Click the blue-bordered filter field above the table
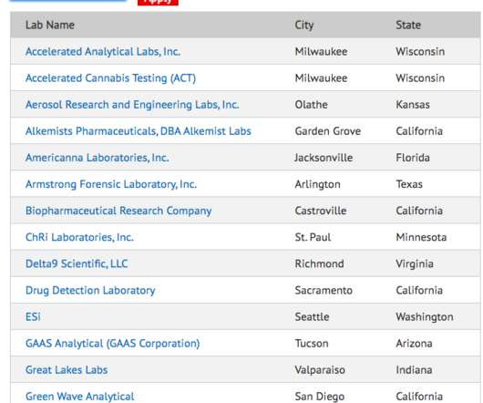 tap(68, 1)
